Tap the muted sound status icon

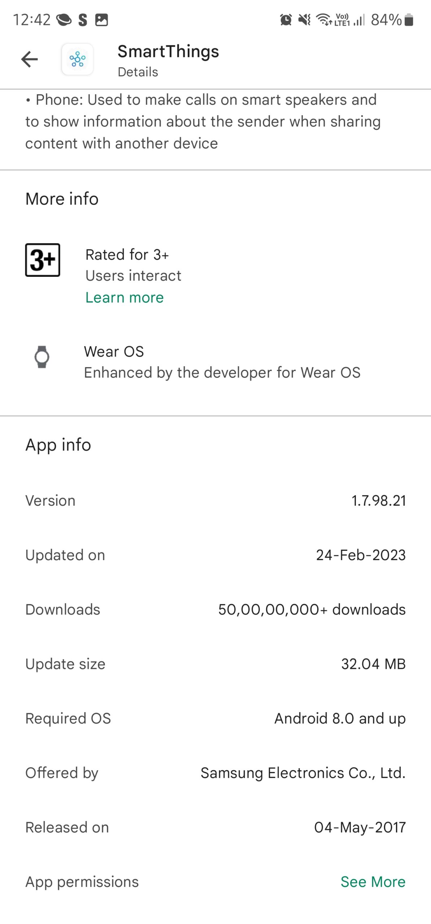304,20
